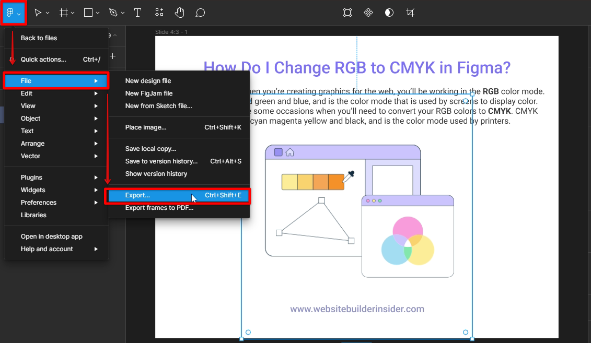This screenshot has width=591, height=343.
Task: Click the Use as mask icon
Action: pos(389,13)
